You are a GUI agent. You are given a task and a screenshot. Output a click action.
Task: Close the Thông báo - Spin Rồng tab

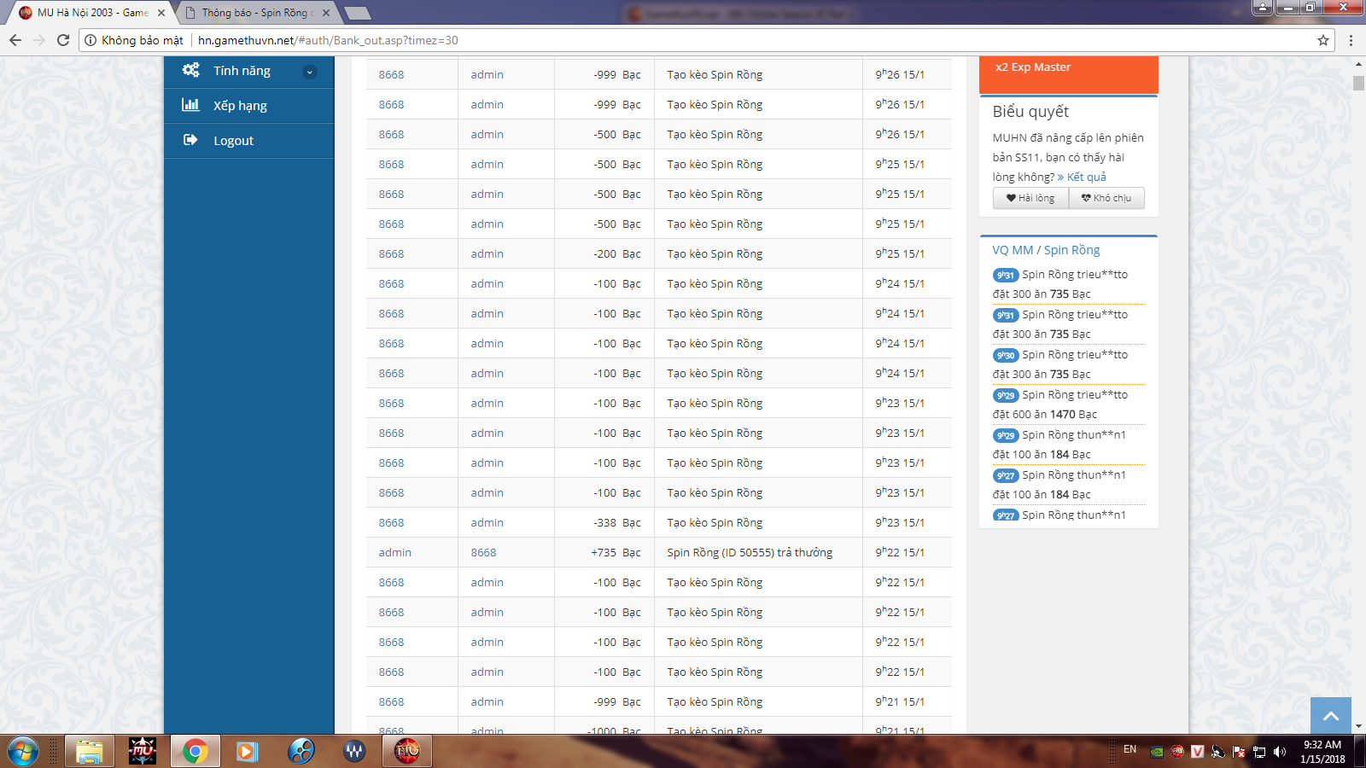coord(326,13)
